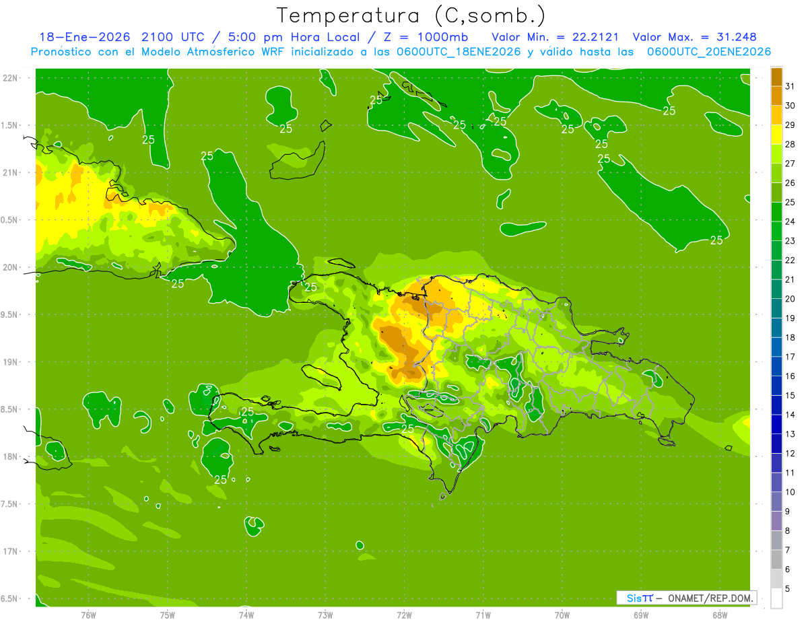Click the '0600UTC_20ENE2026' valid-until timestamp
This screenshot has width=808, height=624.
coord(709,52)
